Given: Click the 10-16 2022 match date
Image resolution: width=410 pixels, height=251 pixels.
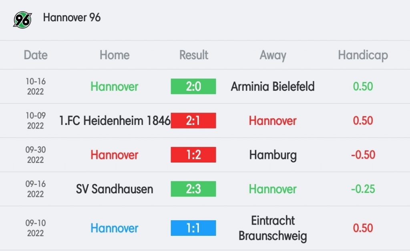Looking at the screenshot, I should [36, 86].
